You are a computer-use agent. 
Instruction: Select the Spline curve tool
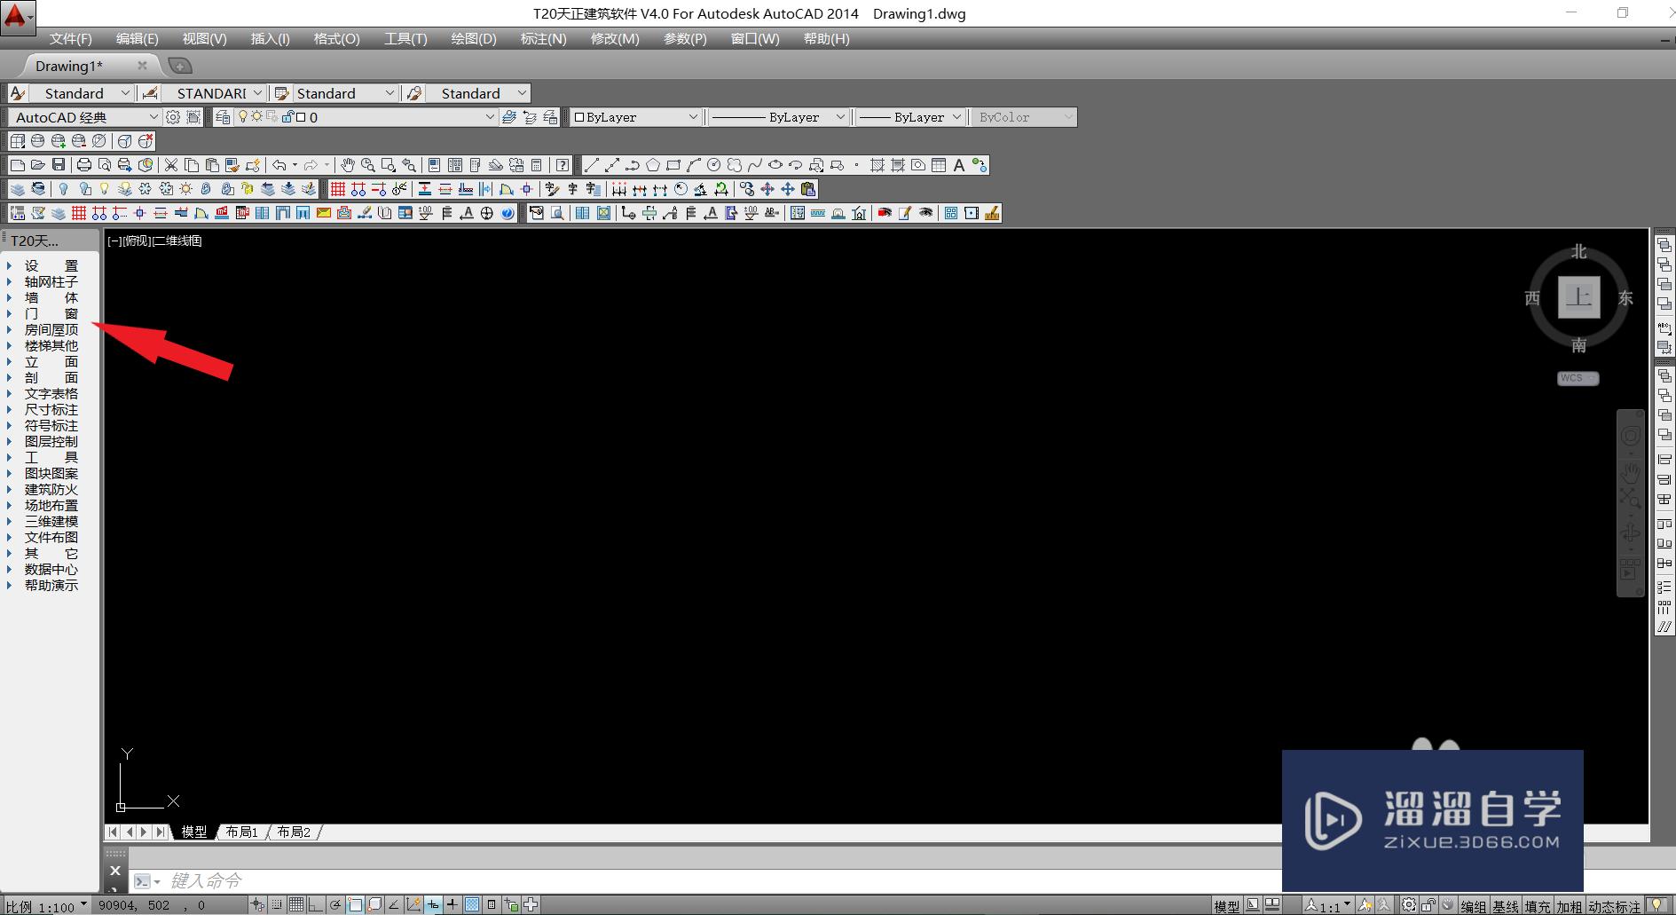(x=755, y=165)
